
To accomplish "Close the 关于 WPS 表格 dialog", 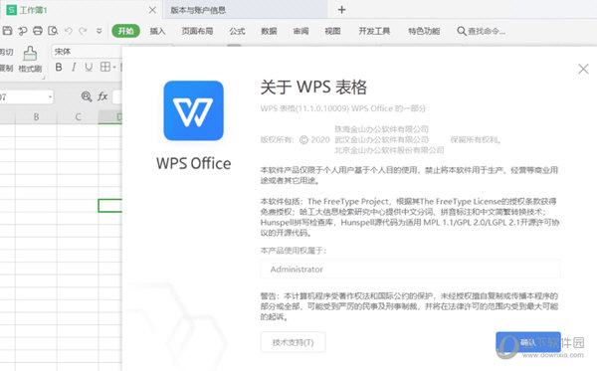I will point(583,69).
